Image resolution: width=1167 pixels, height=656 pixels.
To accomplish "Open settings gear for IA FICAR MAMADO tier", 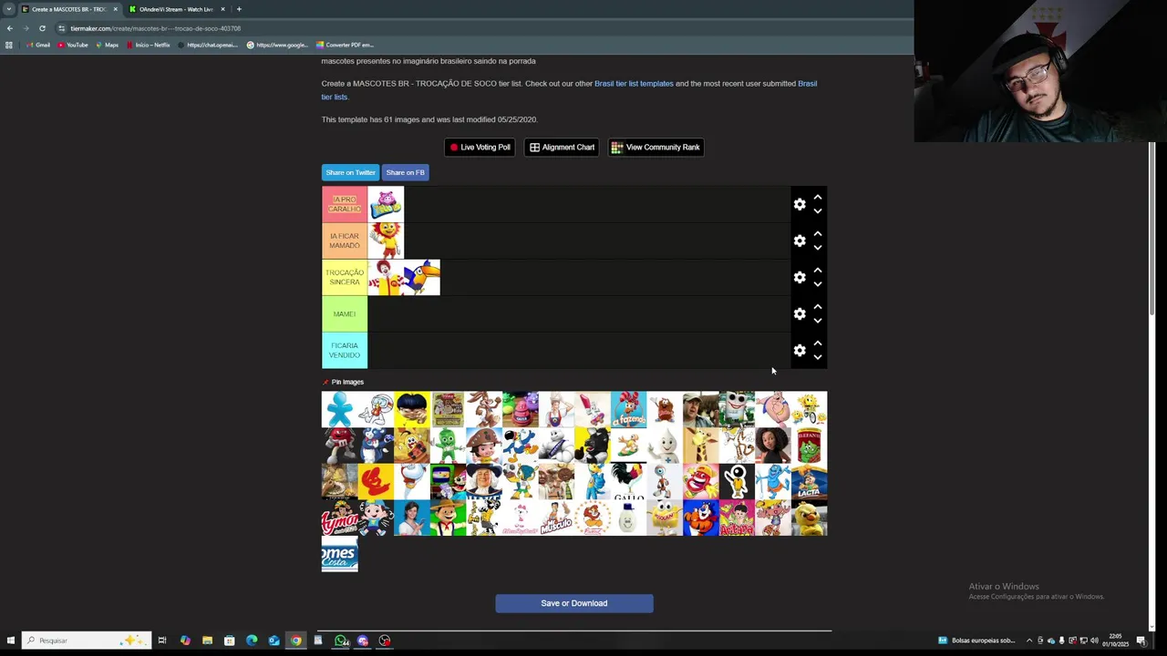I will 800,241.
